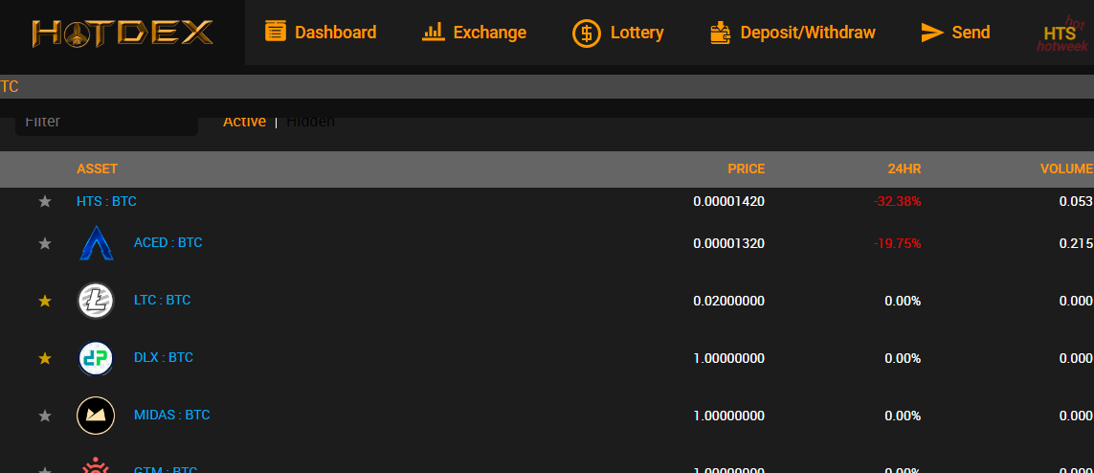1094x473 pixels.
Task: Click the GTM coin logo
Action: [x=96, y=464]
